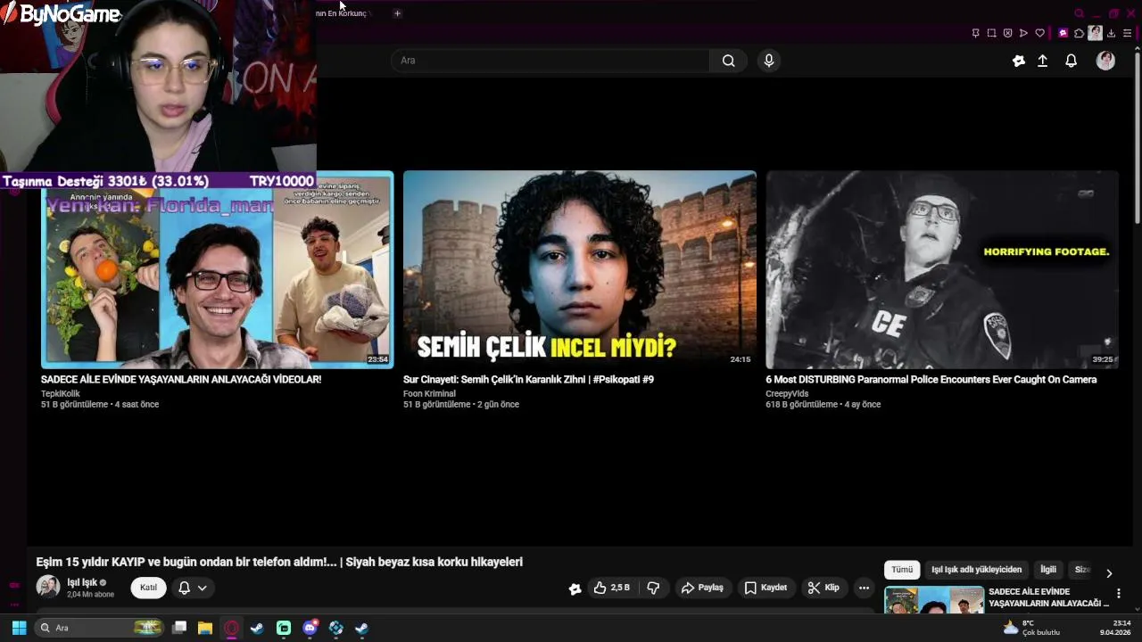Open Task View on taskbar
1142x642 pixels.
coord(179,628)
